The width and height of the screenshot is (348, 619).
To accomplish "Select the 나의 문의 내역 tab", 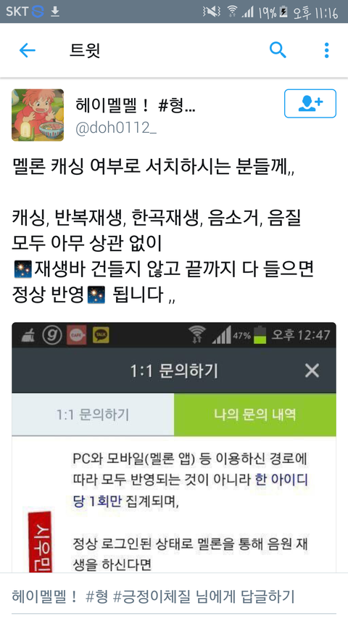I will pyautogui.click(x=255, y=414).
